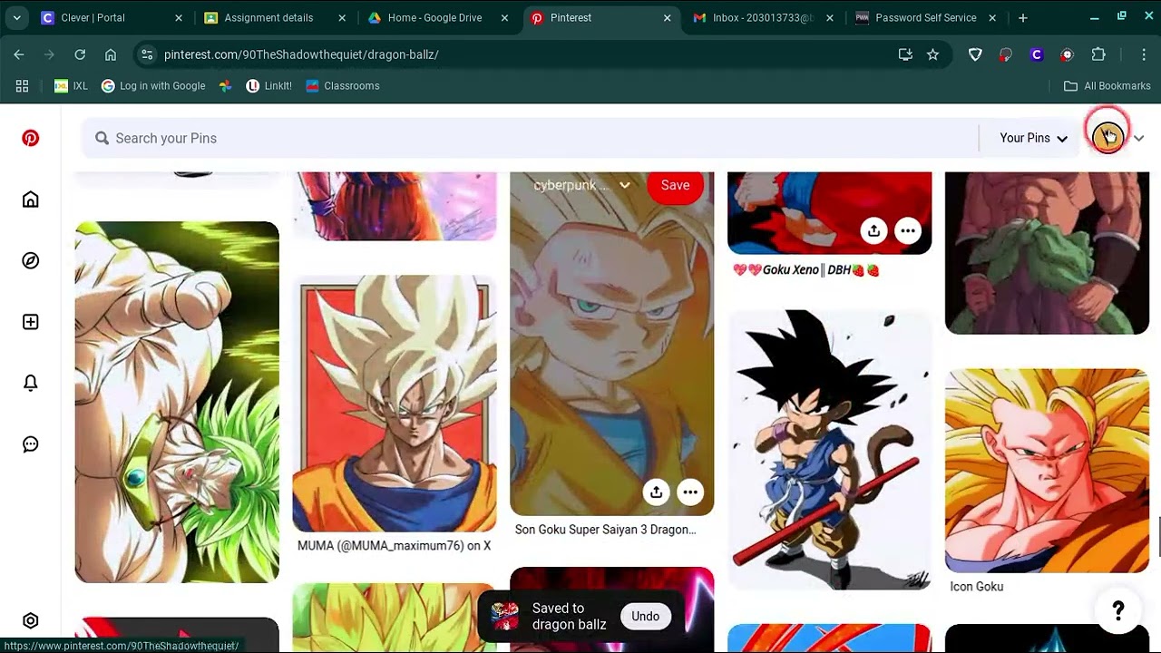Share the Goku Xeno pin
1161x653 pixels.
pos(873,230)
